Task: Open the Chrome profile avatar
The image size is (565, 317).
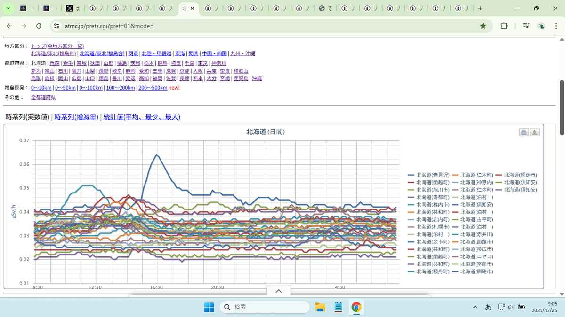Action: tap(541, 26)
